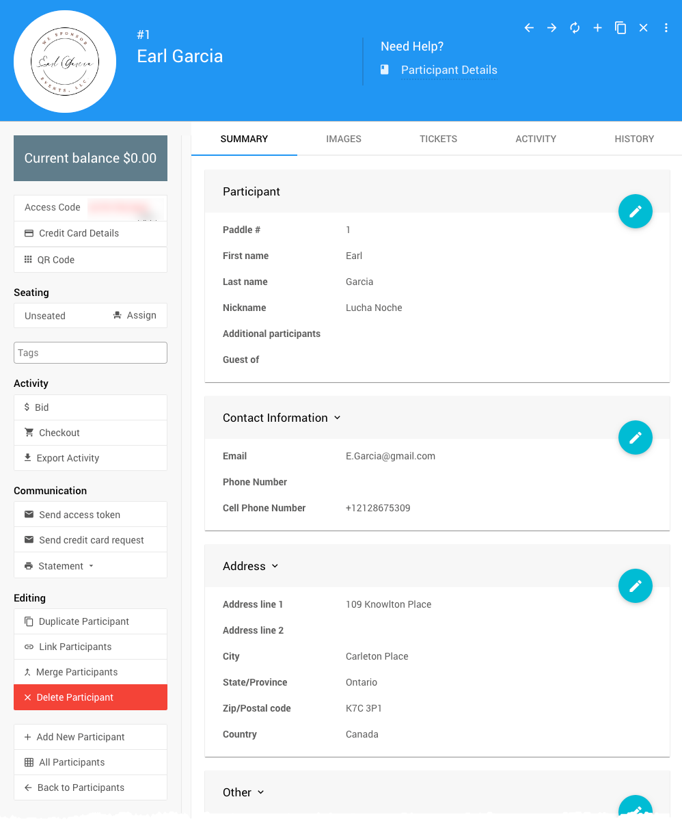Screen dimensions: 682x836
Task: Click the Earl Garcia profile logo
Action: coord(65,62)
